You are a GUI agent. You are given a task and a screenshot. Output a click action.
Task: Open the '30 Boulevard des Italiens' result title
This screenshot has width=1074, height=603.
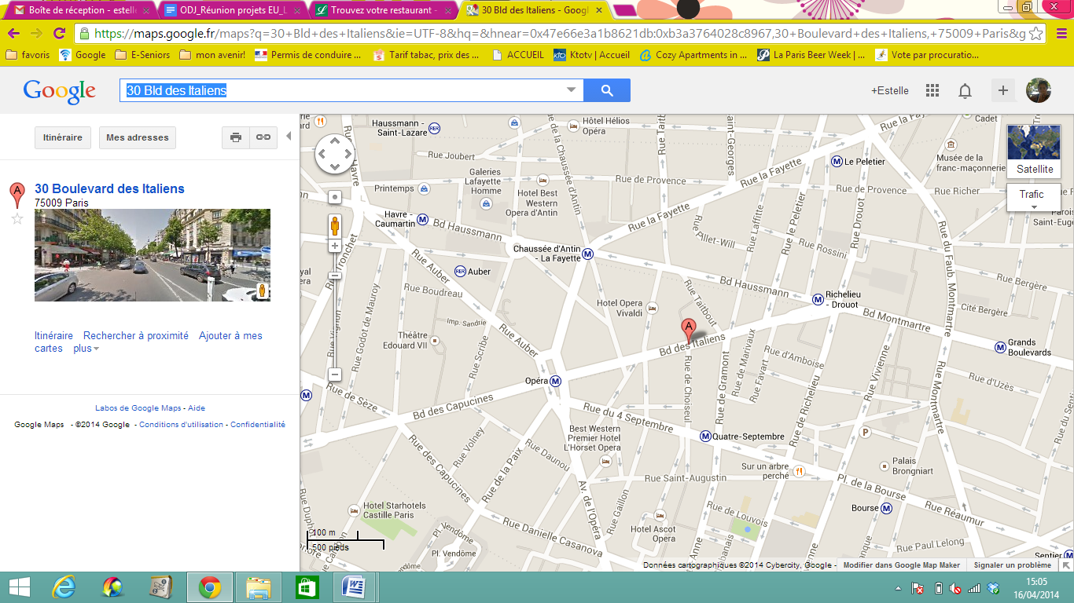coord(109,188)
